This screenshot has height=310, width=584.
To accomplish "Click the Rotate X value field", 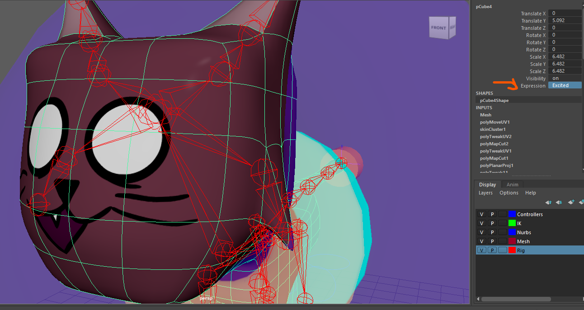I will point(565,35).
